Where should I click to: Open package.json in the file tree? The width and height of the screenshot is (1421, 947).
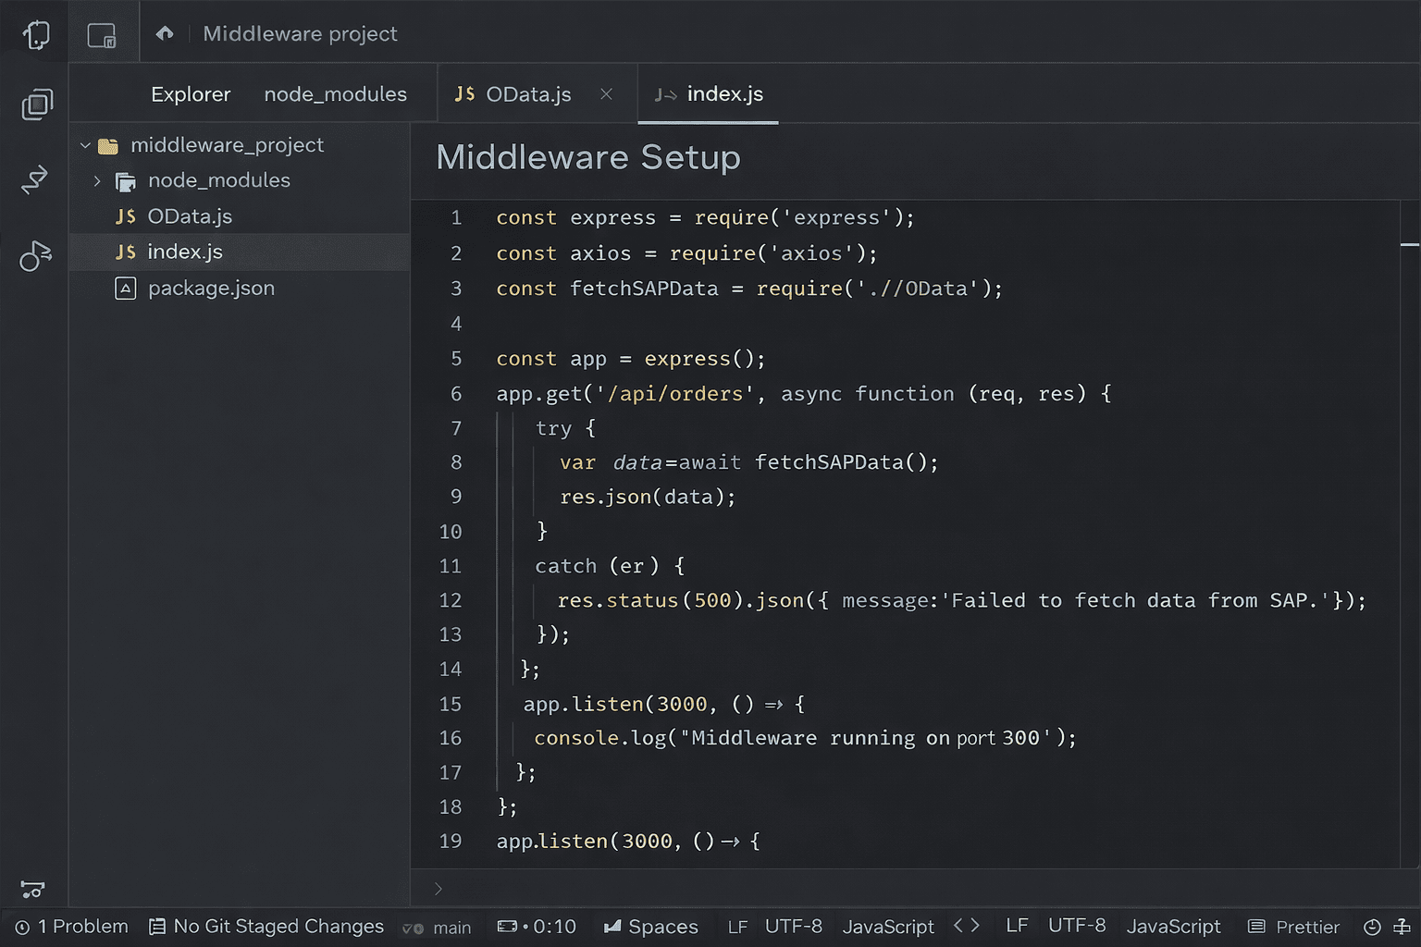[x=211, y=289]
